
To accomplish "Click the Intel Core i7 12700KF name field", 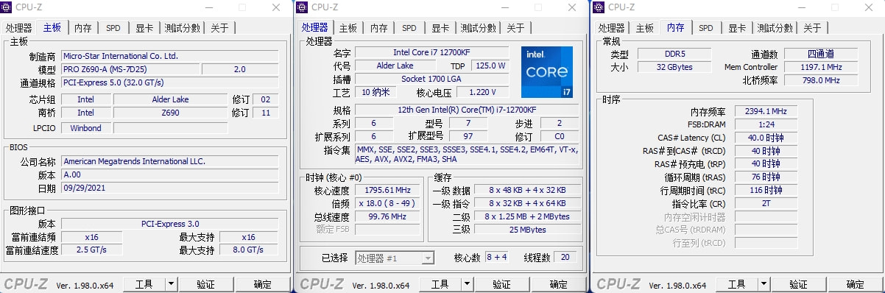I will (x=432, y=52).
